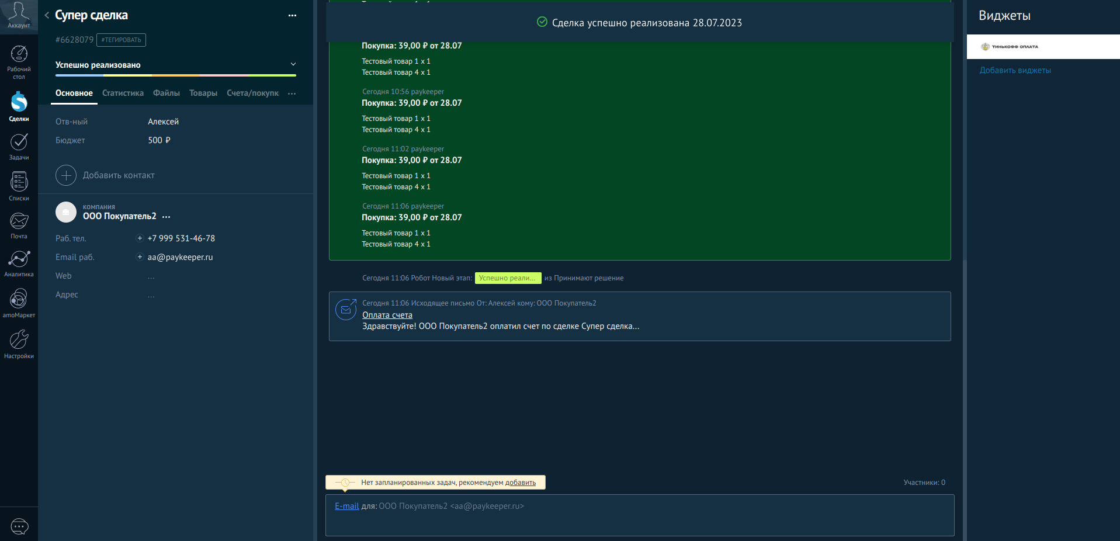Open the Задачи tasks section
Viewport: 1120px width, 541px height.
pyautogui.click(x=19, y=146)
